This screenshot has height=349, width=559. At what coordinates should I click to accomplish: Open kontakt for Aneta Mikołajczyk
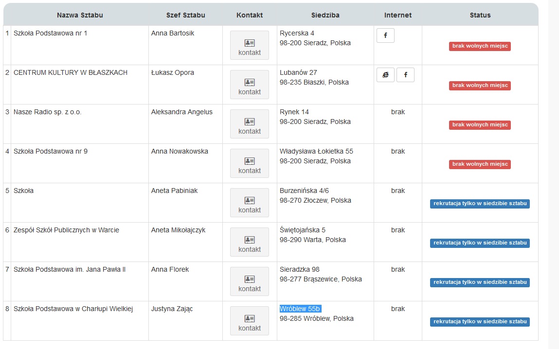[250, 242]
